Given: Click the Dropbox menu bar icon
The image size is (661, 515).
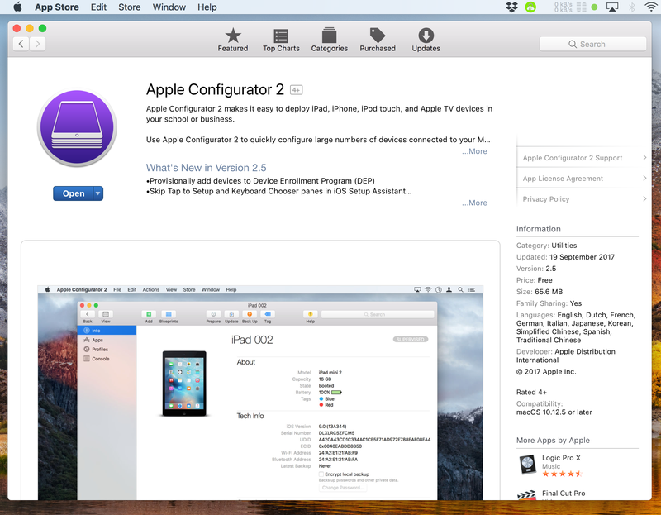Looking at the screenshot, I should [511, 7].
